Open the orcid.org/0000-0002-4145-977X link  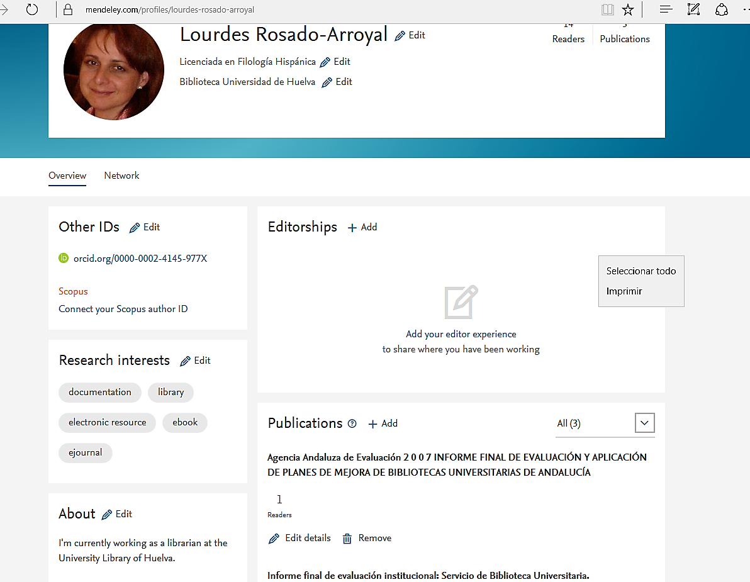click(x=140, y=258)
